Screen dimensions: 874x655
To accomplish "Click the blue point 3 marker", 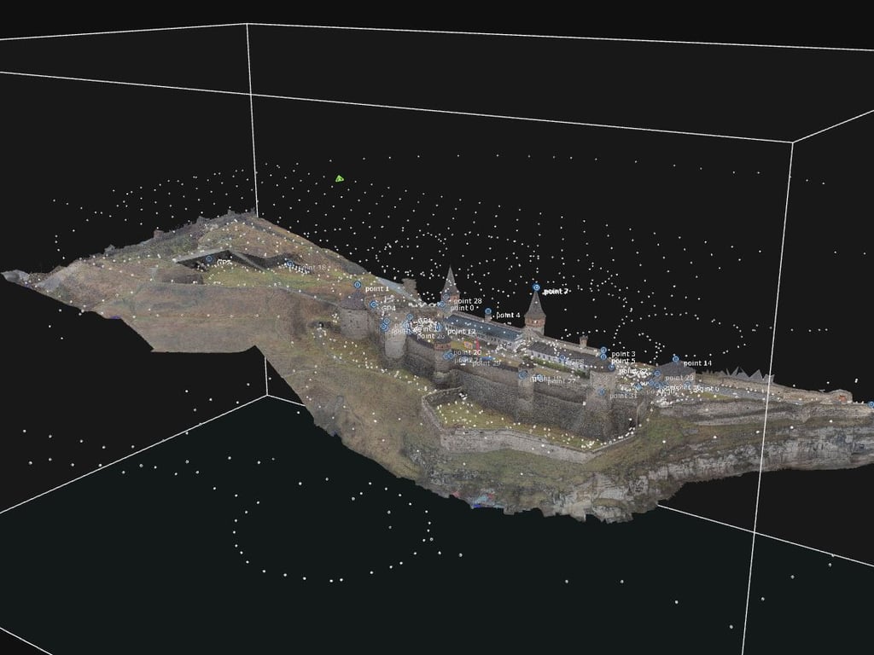I will click(603, 351).
